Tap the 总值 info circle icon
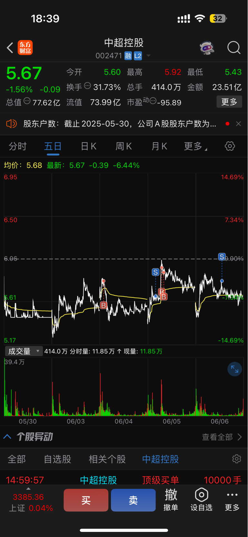248x537 pixels. [27, 101]
